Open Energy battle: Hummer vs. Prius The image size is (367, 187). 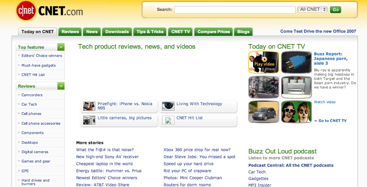coord(109,171)
